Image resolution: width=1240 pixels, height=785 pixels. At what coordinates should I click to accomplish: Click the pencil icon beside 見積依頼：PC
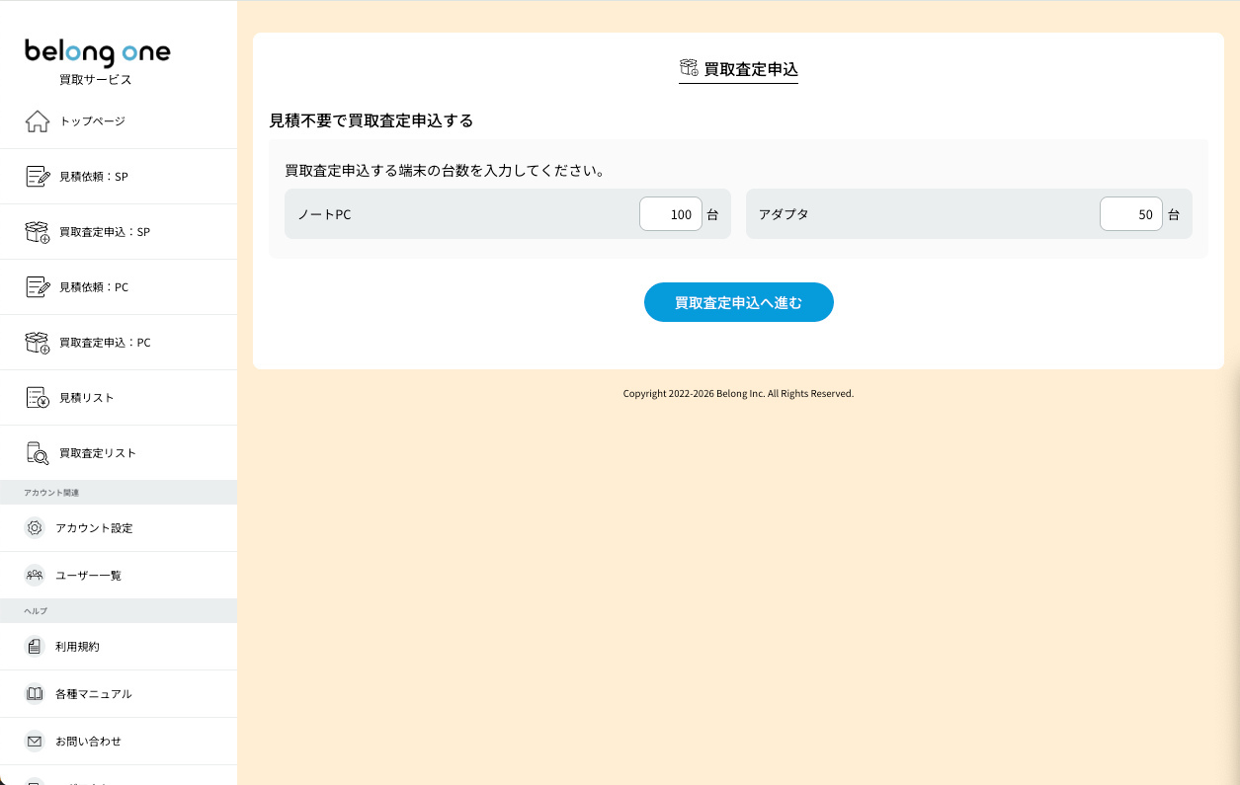tap(37, 287)
